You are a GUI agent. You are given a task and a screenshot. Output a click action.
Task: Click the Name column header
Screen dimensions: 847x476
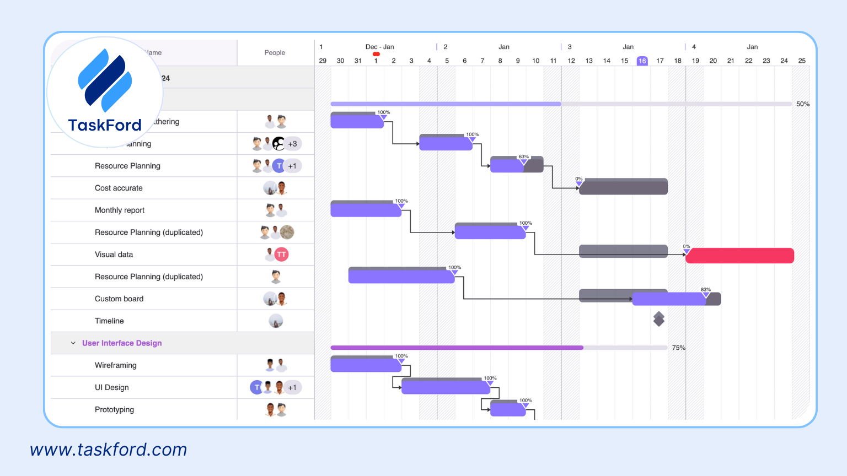(154, 52)
